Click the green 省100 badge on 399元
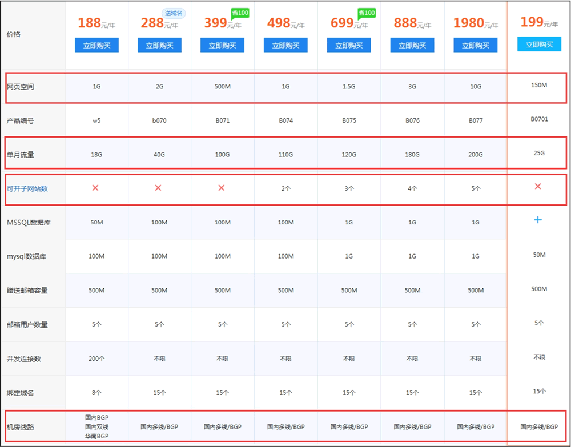571x447 pixels. (240, 13)
